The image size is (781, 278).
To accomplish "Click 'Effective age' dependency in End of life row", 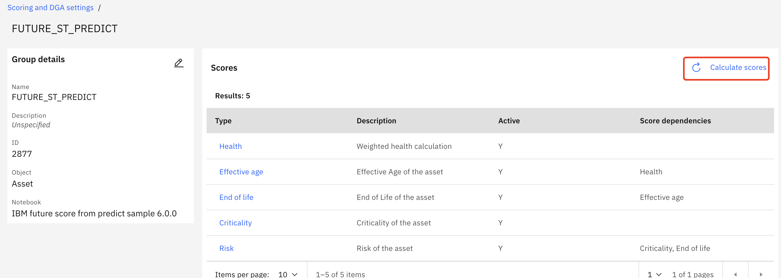I will 661,197.
